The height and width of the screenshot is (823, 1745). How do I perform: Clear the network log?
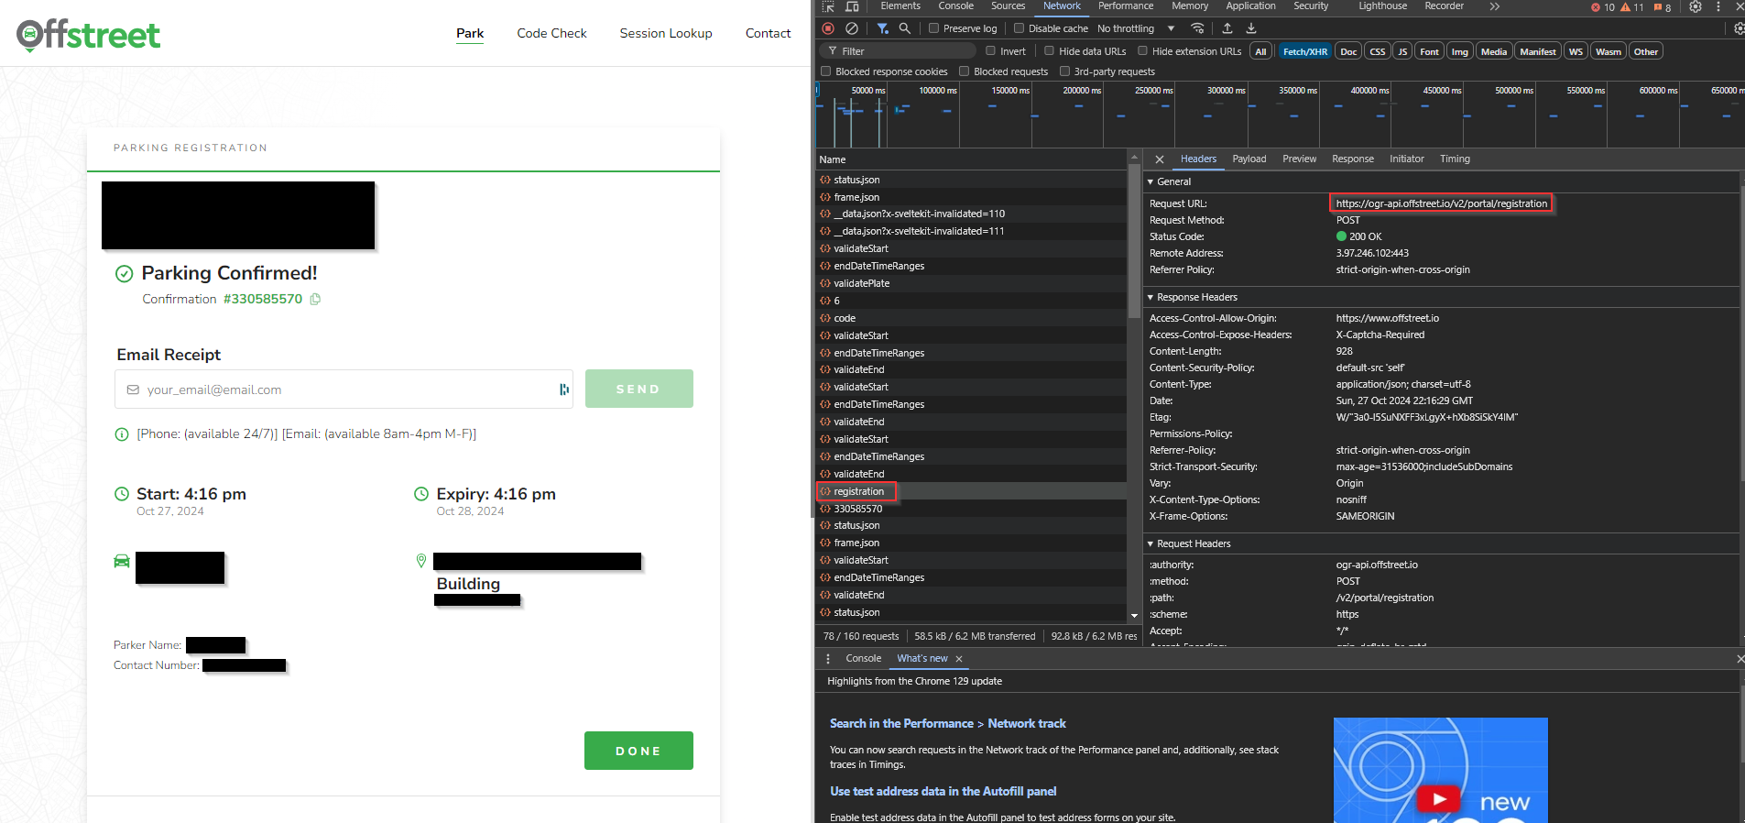tap(852, 28)
